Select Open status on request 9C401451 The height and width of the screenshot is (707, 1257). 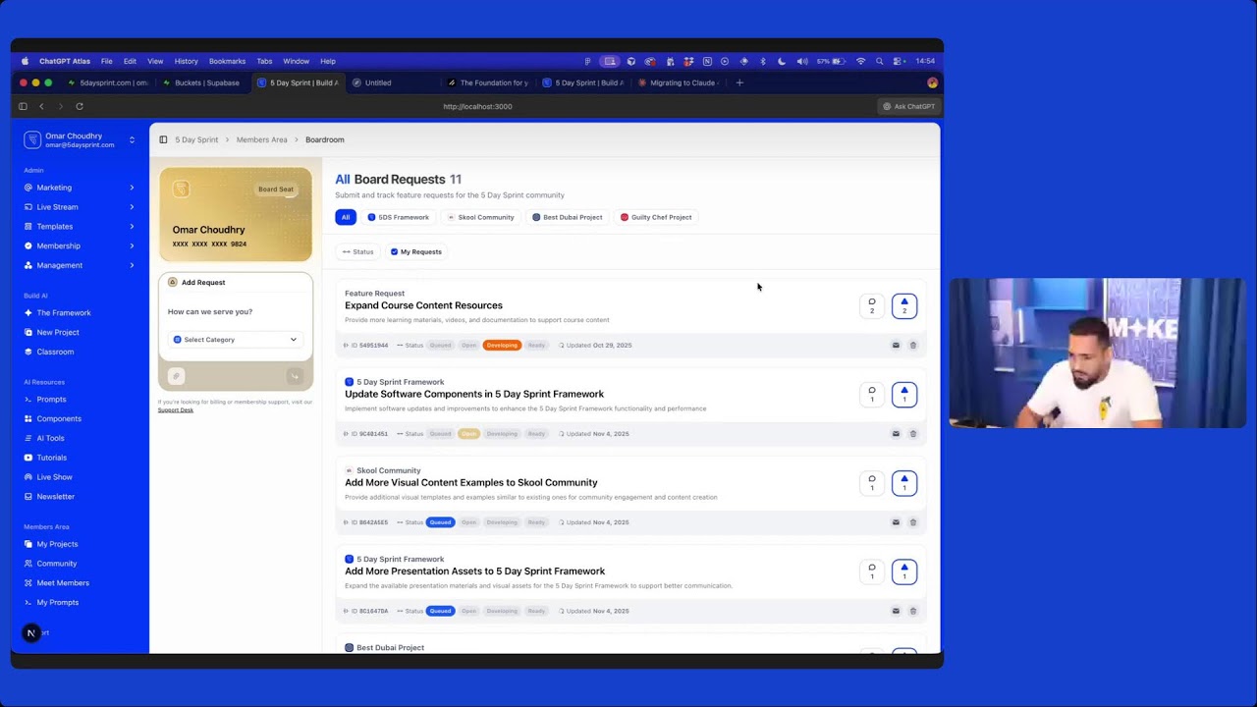point(468,434)
